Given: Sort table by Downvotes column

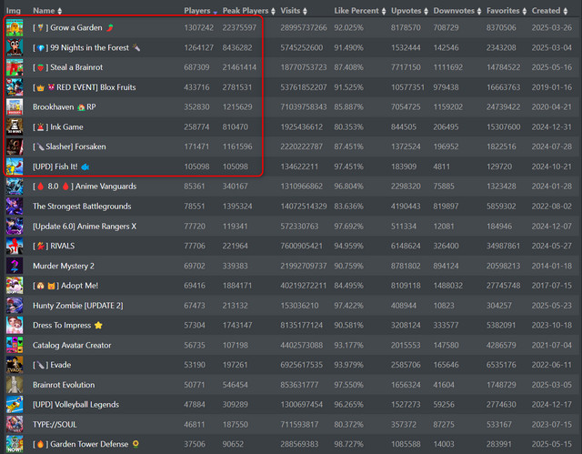Looking at the screenshot, I should (x=457, y=11).
